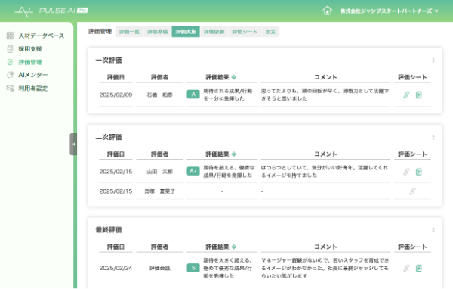The height and width of the screenshot is (289, 453).
Task: Open the evaluation sheet icon for 山田 太郎
Action: coord(418,172)
